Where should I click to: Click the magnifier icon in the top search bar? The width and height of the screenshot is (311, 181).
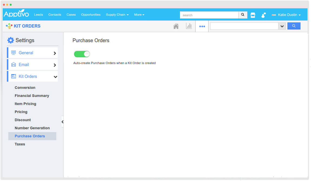242,15
